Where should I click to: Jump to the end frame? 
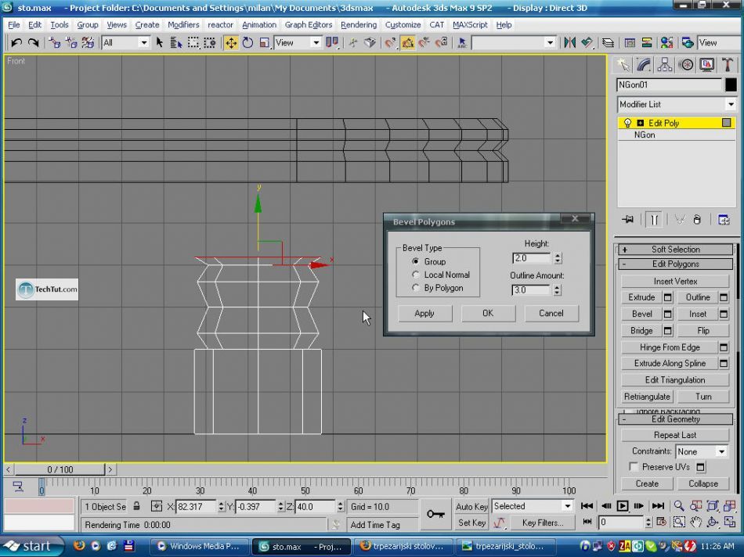point(658,506)
